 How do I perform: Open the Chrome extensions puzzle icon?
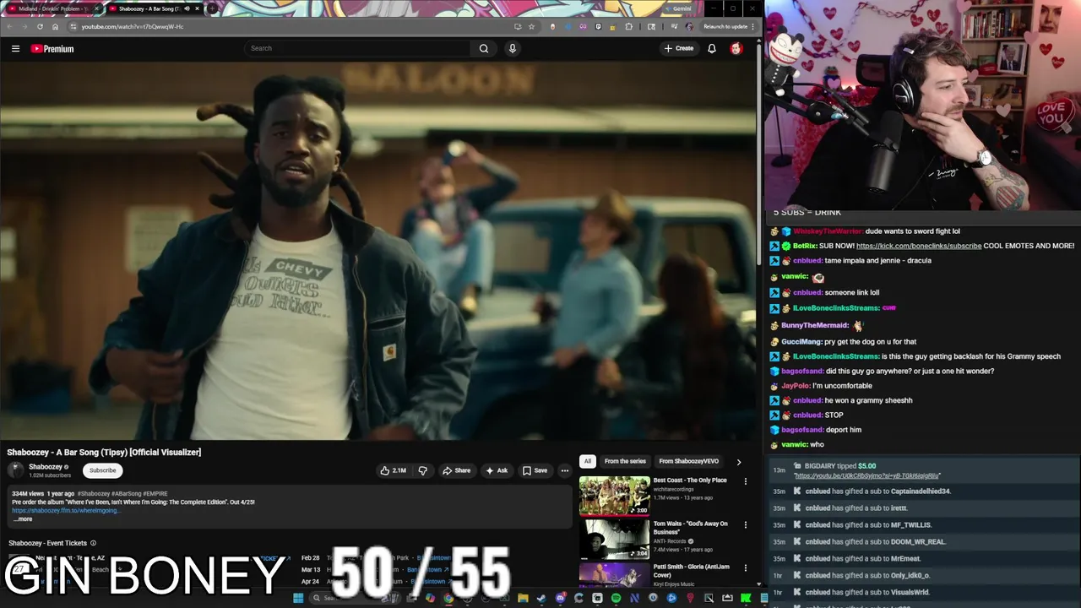[x=628, y=26]
